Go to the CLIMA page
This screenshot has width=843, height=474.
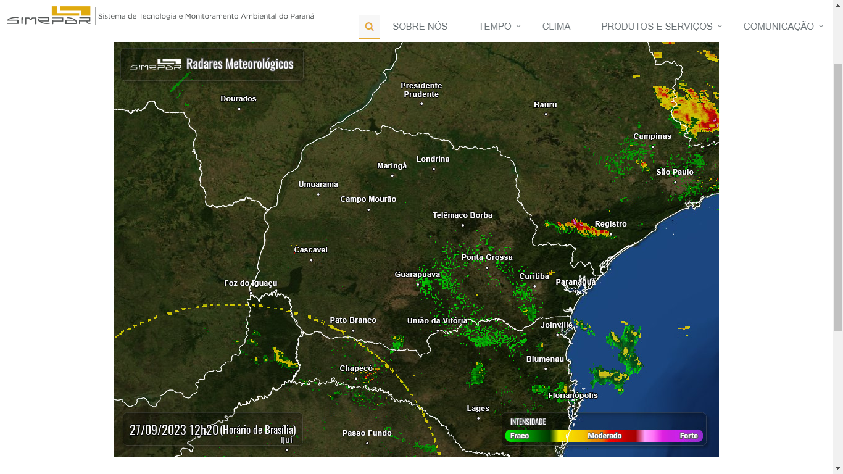click(x=556, y=27)
